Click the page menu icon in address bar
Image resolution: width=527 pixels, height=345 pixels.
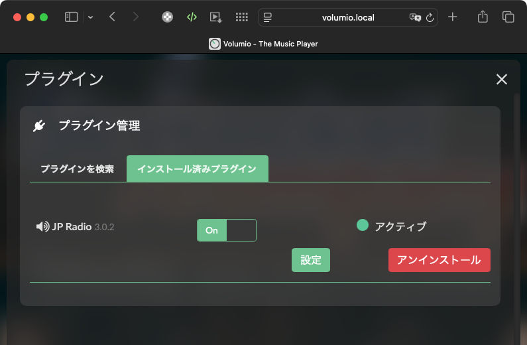[x=268, y=17]
